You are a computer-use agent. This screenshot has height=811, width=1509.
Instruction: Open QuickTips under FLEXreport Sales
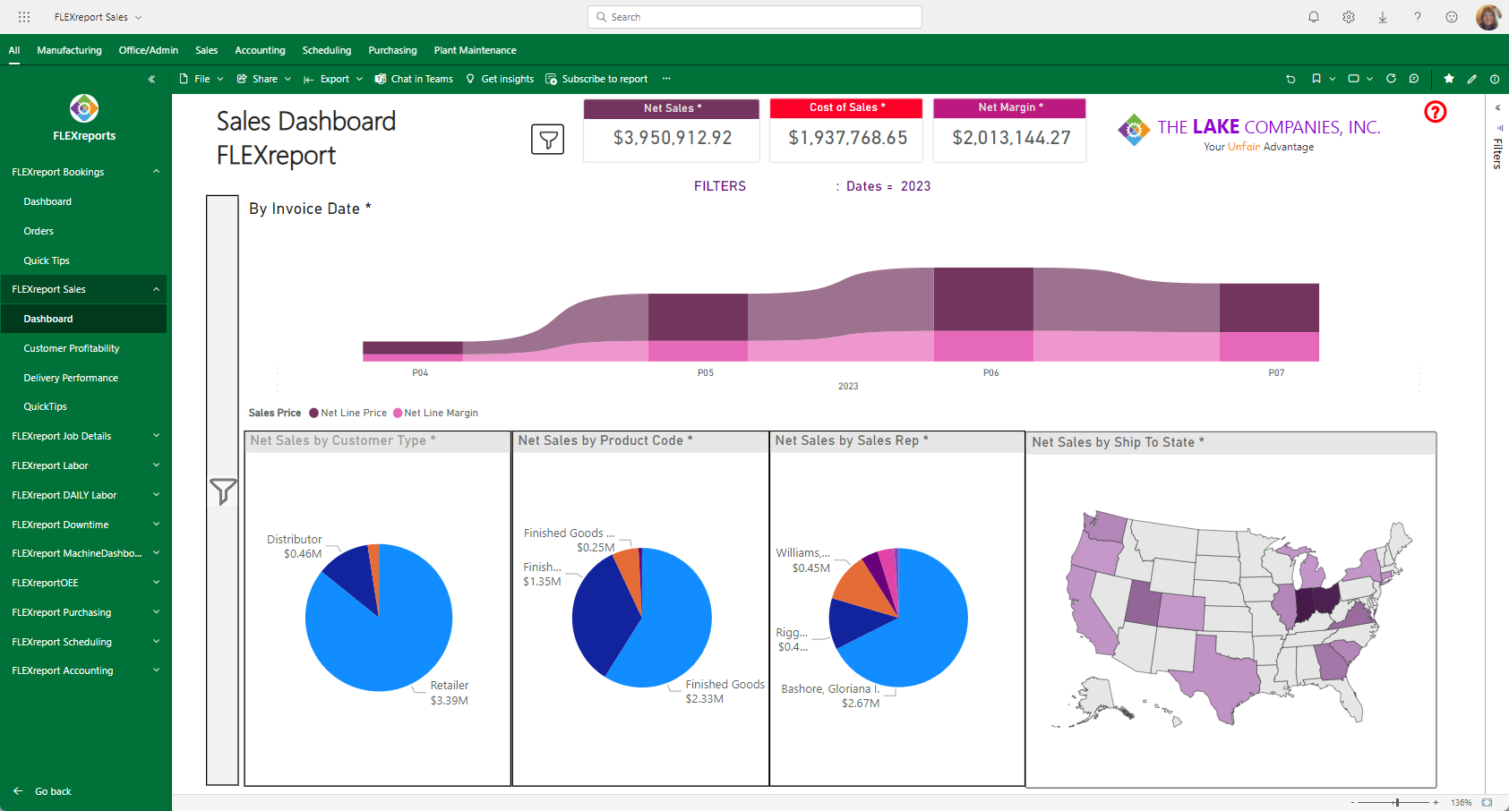click(x=46, y=406)
